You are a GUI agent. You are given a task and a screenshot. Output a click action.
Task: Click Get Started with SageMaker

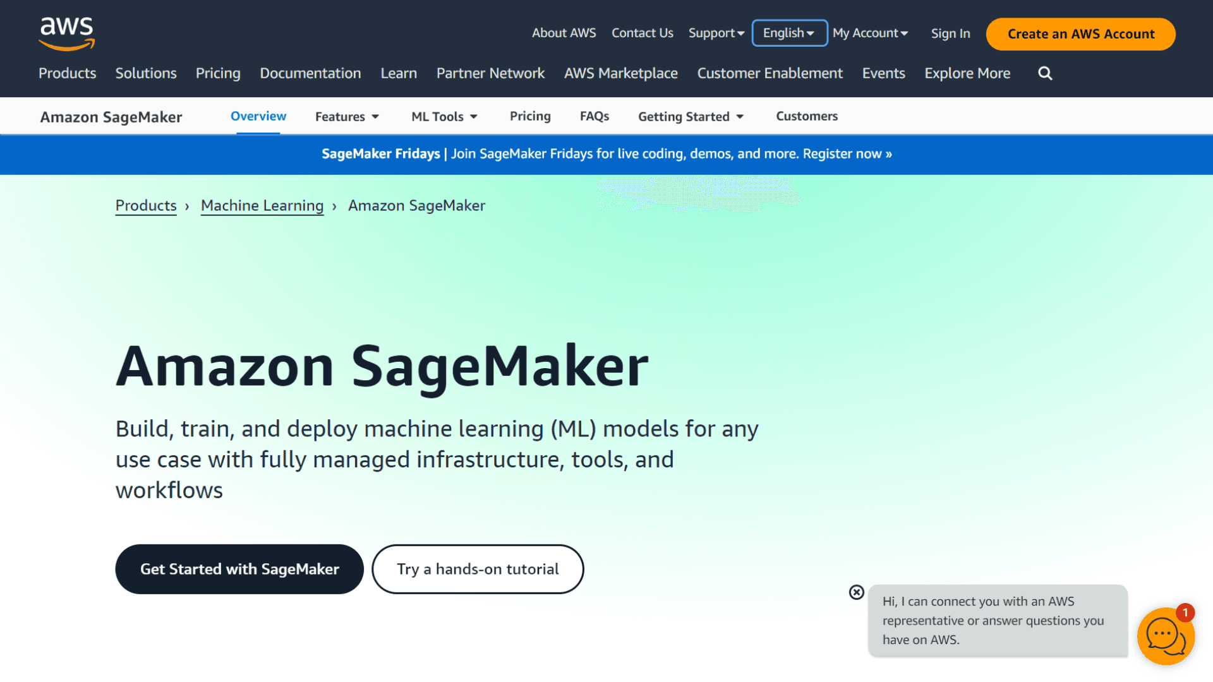click(x=239, y=569)
